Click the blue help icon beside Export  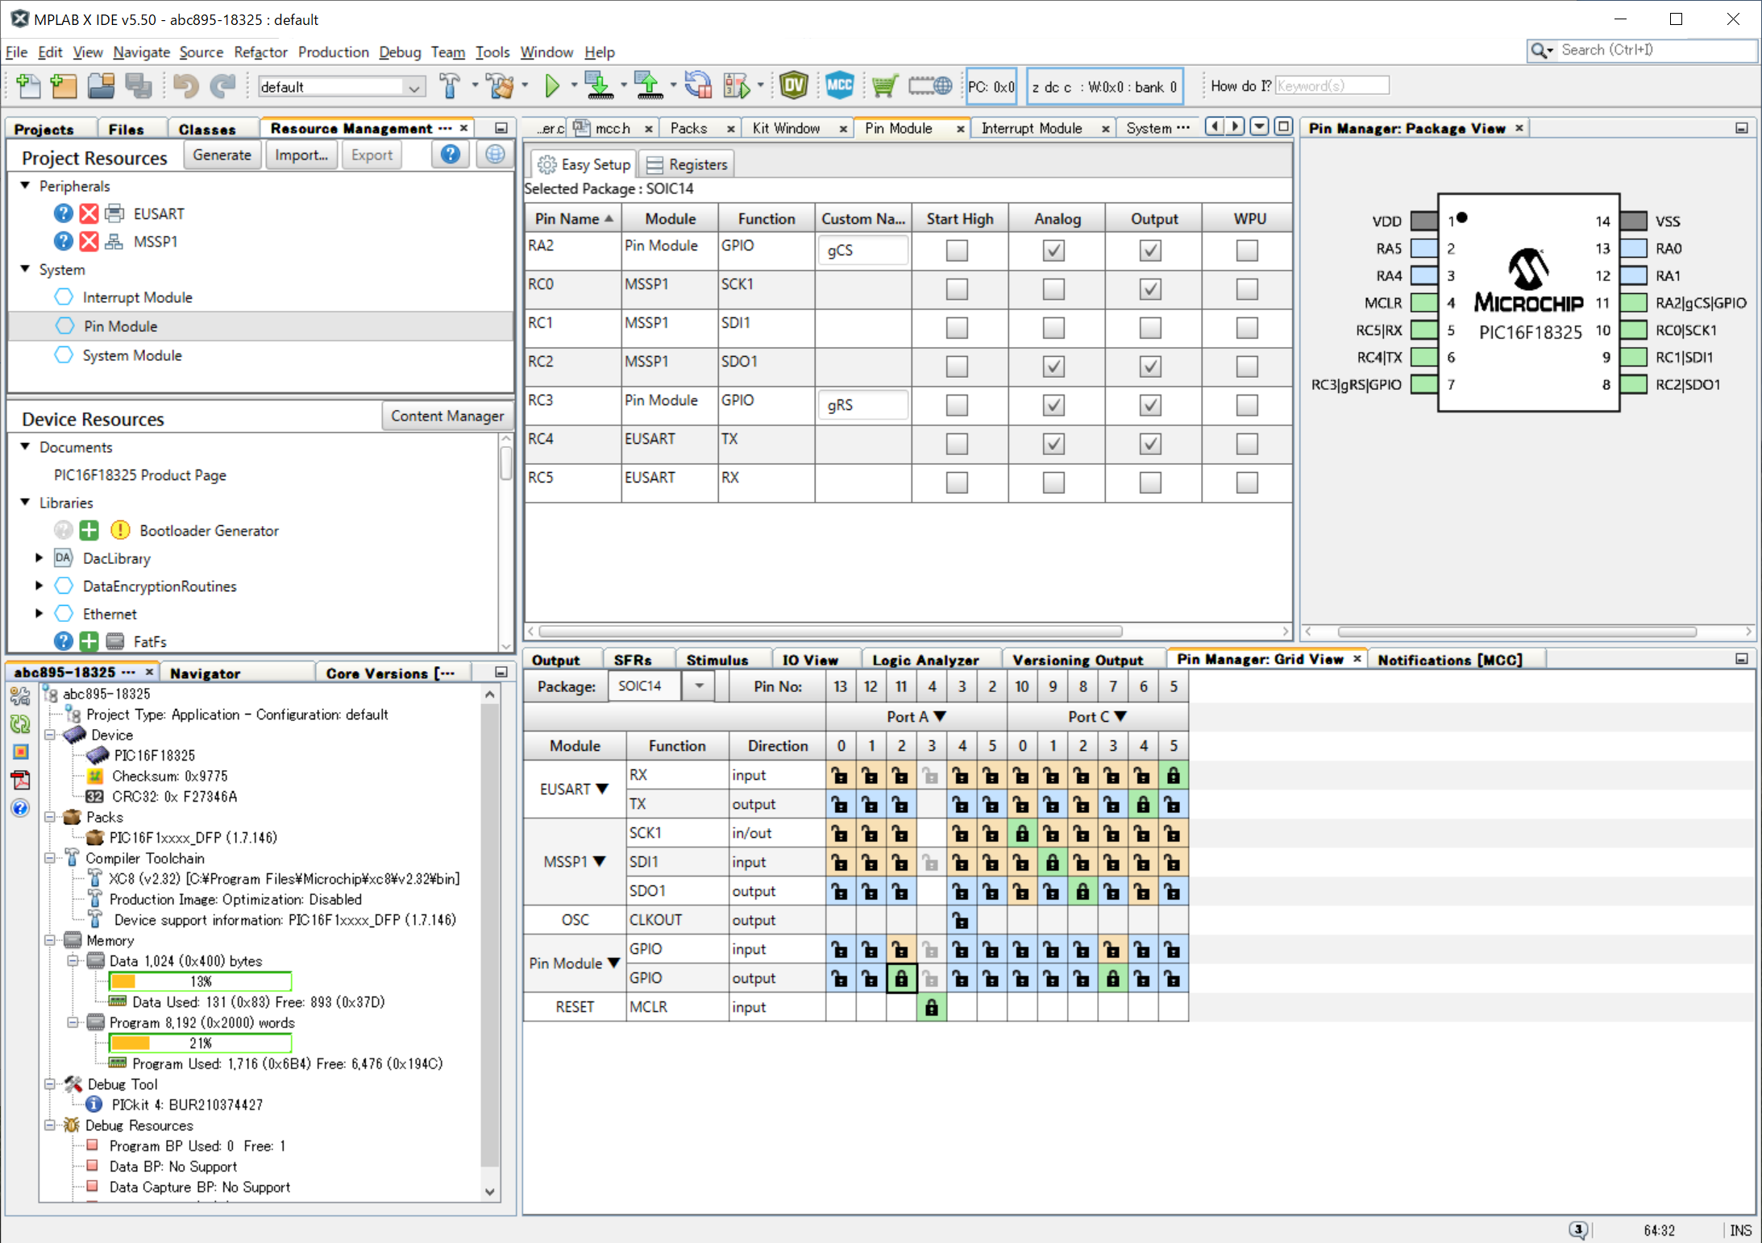tap(451, 154)
